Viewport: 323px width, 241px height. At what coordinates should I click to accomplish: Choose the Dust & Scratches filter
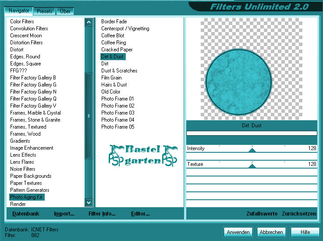pyautogui.click(x=119, y=71)
